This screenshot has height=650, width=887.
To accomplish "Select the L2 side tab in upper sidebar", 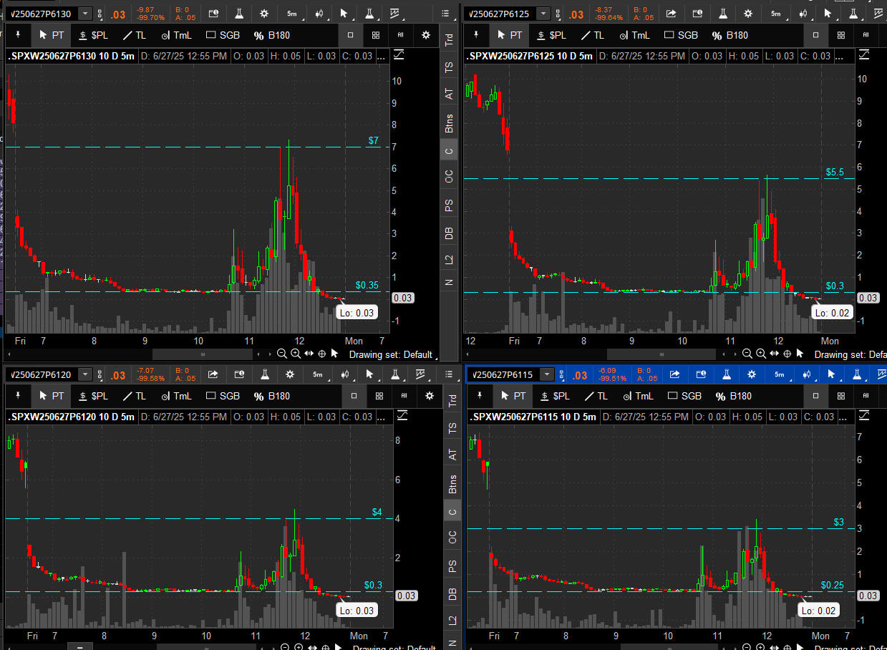I will click(449, 259).
